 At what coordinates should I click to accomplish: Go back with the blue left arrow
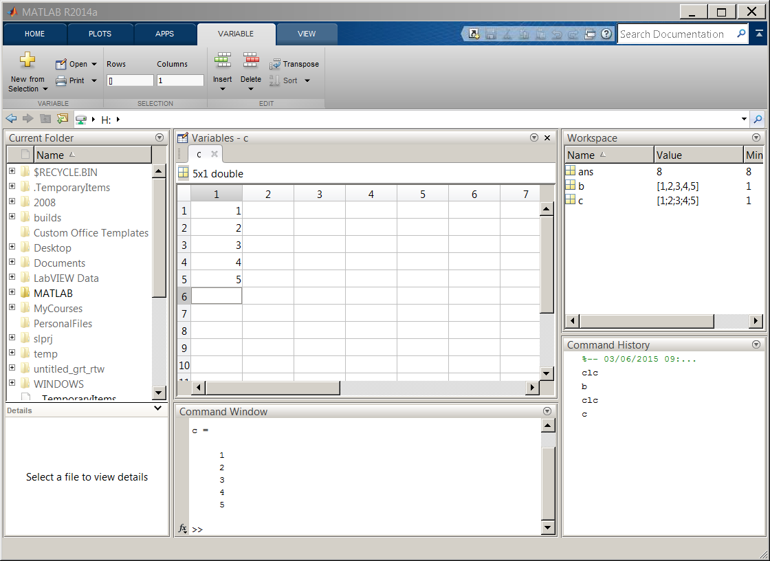point(11,118)
